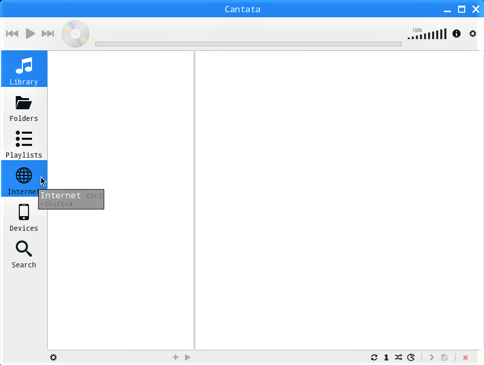Viewport: 484px width, 365px height.
Task: Add selection to play queue via plus icon
Action: pyautogui.click(x=175, y=357)
